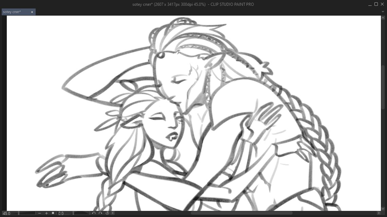Viewport: 387px width, 217px height.
Task: Click the horizontal scrollbar left arrow
Action: click(113, 213)
